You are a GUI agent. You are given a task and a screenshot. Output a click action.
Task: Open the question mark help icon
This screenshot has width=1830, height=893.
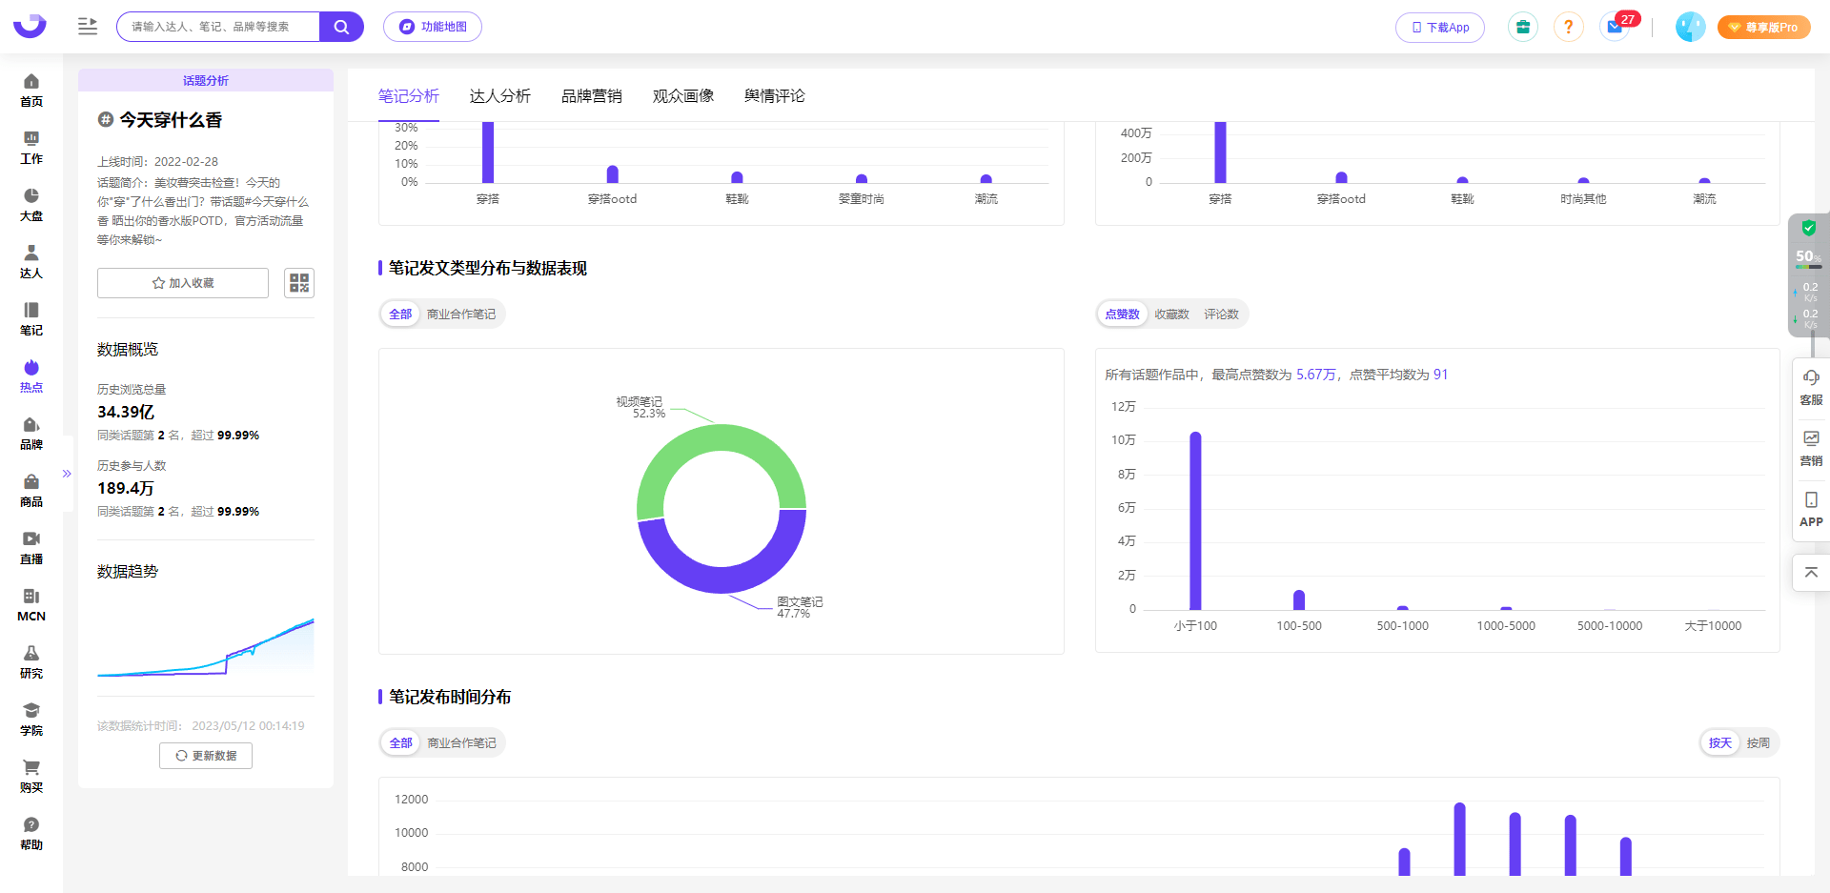1568,27
